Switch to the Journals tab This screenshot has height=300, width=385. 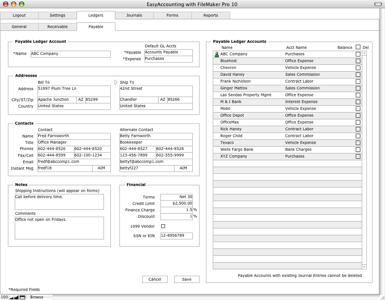tap(134, 15)
